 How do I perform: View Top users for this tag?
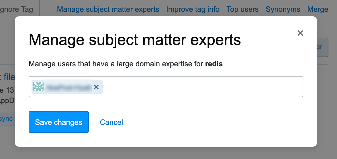242,9
